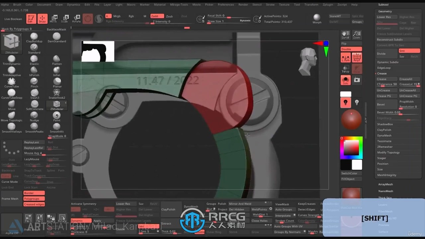Toggle L.Sym local symmetry
The width and height of the screenshot is (425, 239).
346,57
